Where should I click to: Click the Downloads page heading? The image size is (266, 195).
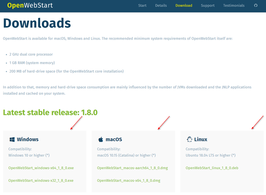pos(37,23)
